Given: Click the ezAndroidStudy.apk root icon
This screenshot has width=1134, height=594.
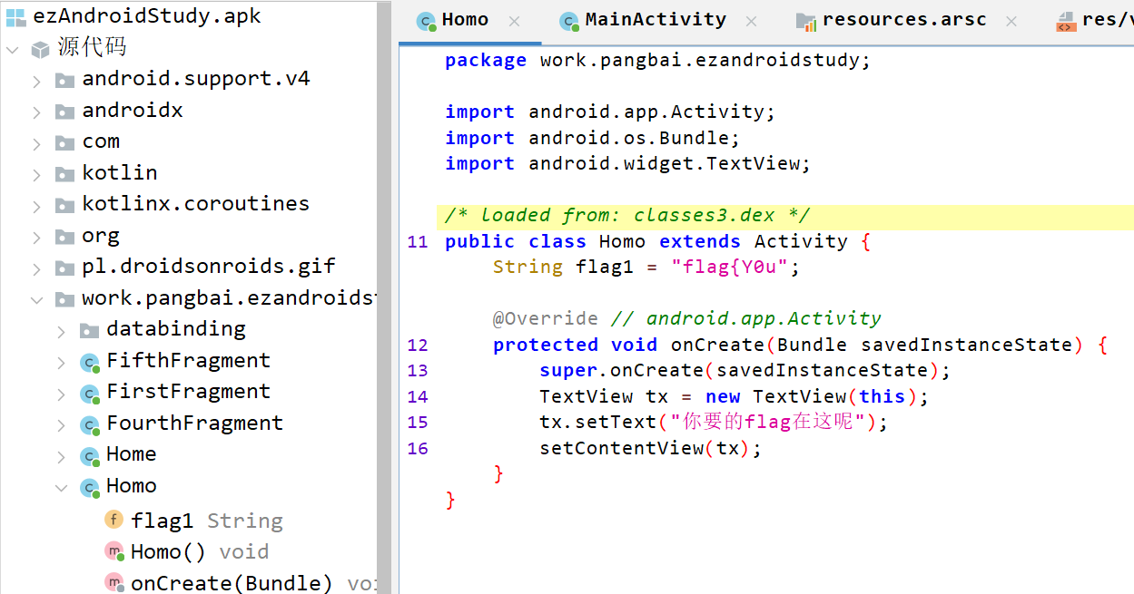Looking at the screenshot, I should coord(15,16).
